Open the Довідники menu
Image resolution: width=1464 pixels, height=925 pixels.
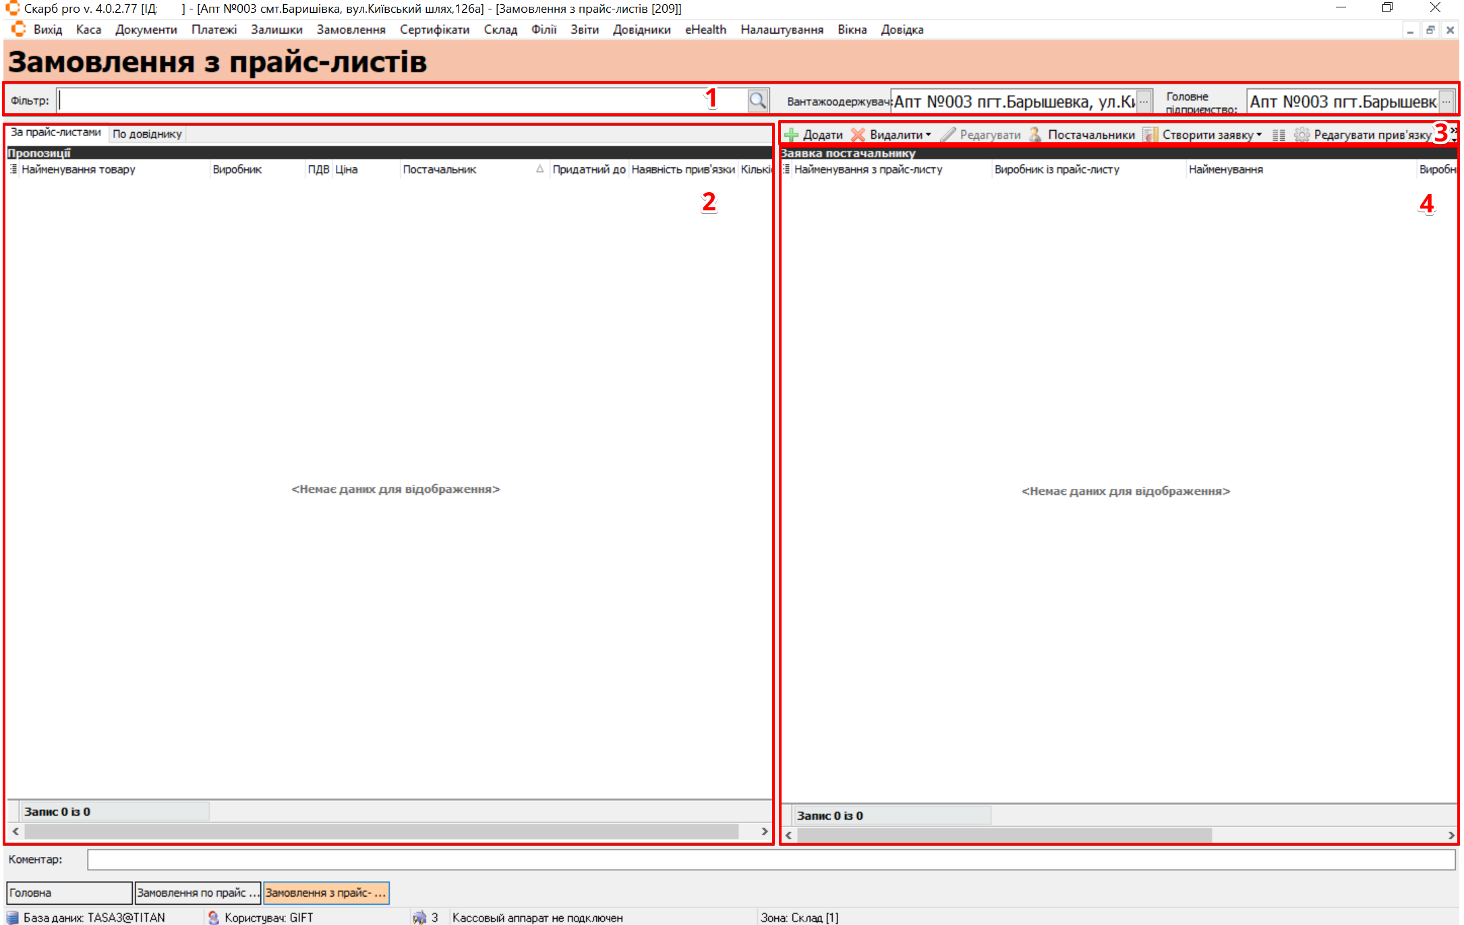[x=641, y=30]
